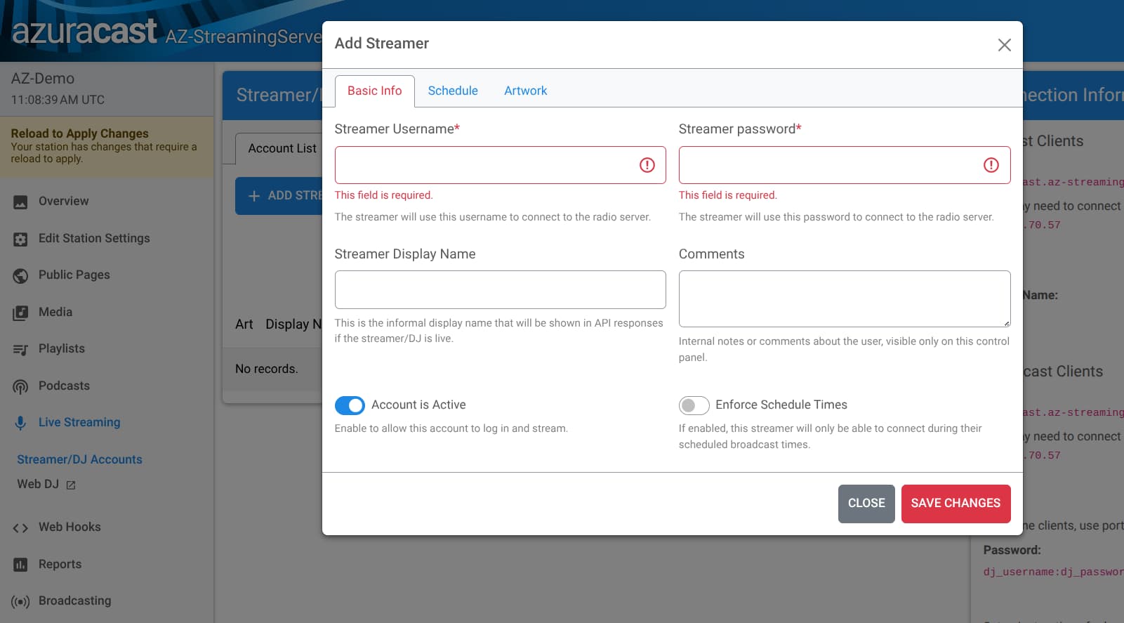Click the Public Pages globe icon
Image resolution: width=1124 pixels, height=623 pixels.
coord(20,276)
